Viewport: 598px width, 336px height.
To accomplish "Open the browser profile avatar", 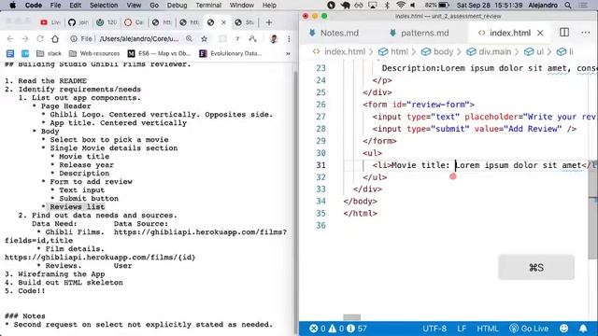I will 274,38.
